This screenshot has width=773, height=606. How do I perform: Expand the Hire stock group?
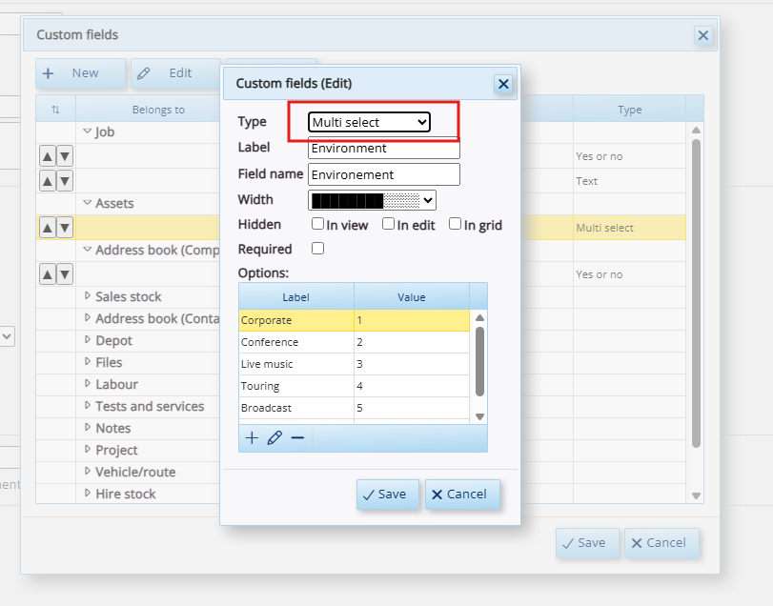(x=88, y=493)
